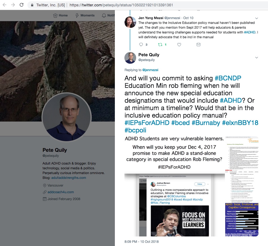Open the Notifications bell tab
Screen dimensions: 268x246
coord(108,15)
